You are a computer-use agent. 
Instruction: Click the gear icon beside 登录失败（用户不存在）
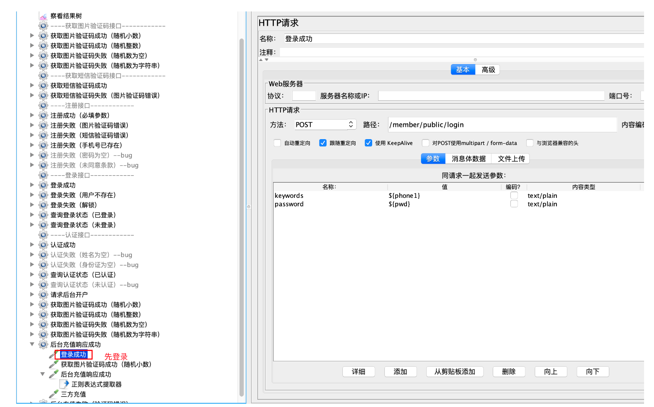tap(43, 195)
